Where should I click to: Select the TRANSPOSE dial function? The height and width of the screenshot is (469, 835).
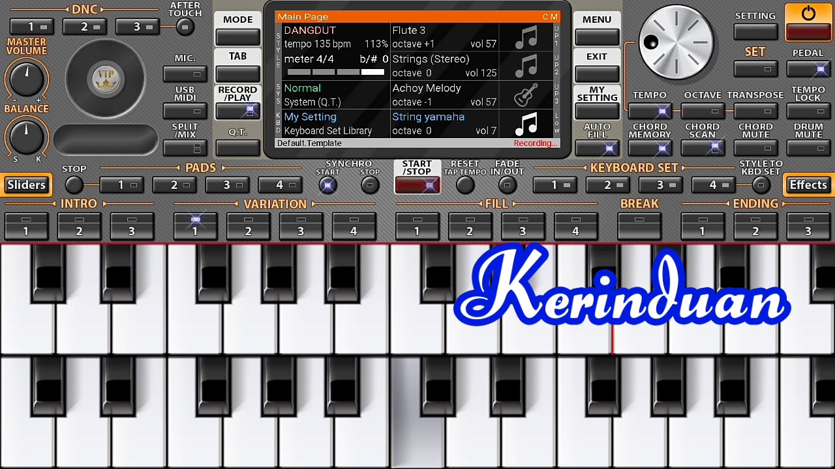coord(755,111)
